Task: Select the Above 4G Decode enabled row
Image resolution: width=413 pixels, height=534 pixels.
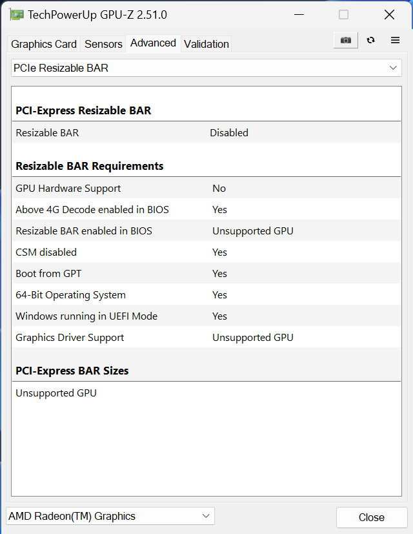Action: pos(206,209)
